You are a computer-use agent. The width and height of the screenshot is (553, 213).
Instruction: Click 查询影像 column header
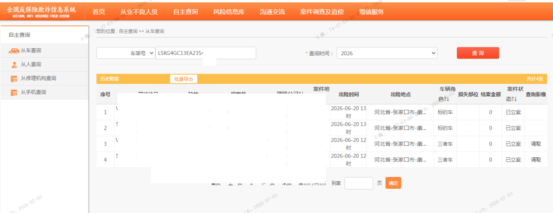click(536, 94)
